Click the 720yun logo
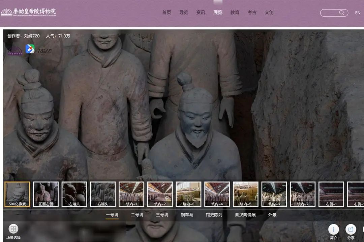 coord(44,51)
